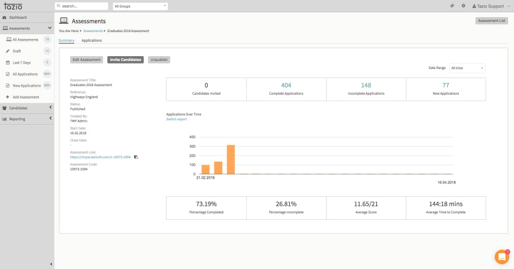Viewport: 514px width, 269px height.
Task: Click the Assessments page header icon
Action: [64, 21]
